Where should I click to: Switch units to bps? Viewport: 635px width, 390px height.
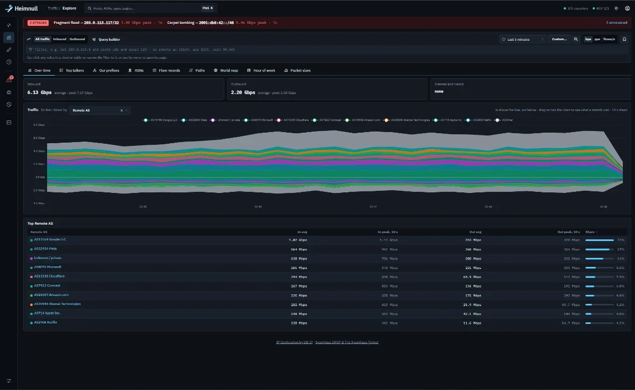(x=588, y=39)
